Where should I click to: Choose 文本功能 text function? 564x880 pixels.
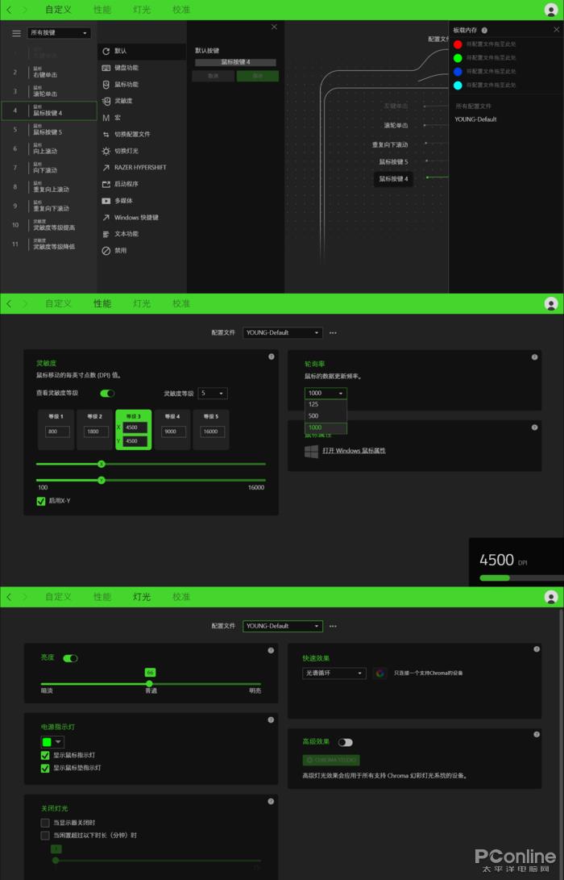(x=141, y=234)
